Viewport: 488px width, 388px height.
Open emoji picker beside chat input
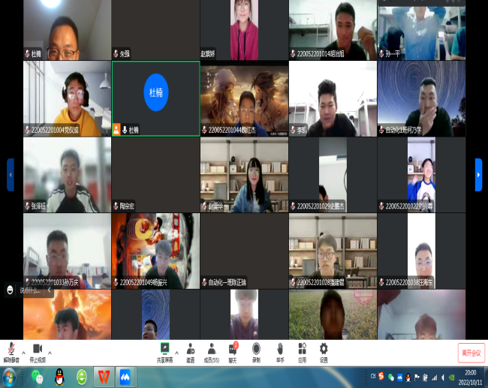pos(11,290)
